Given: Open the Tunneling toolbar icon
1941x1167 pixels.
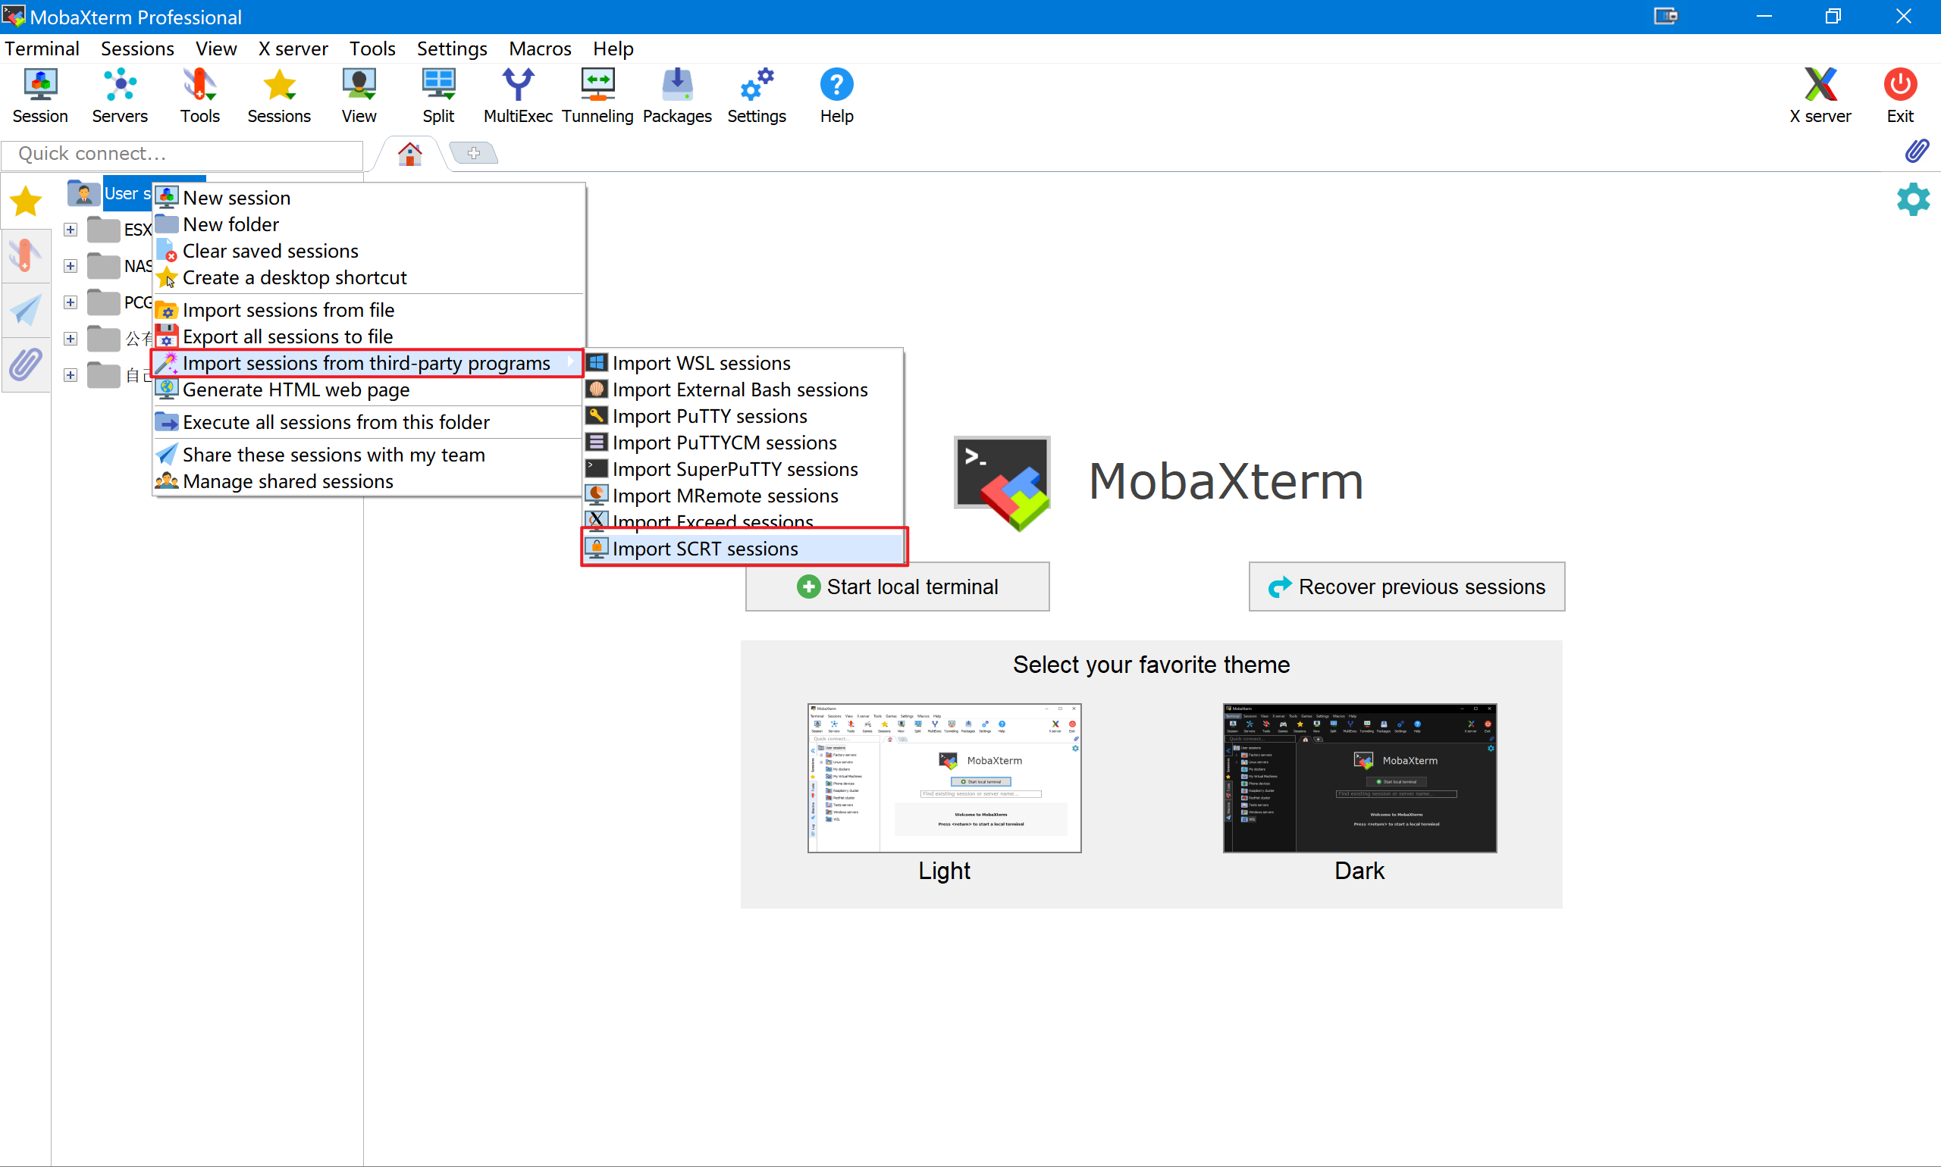Looking at the screenshot, I should (597, 96).
